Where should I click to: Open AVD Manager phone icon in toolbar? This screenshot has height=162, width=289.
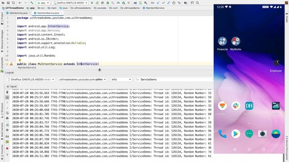[x=140, y=3]
